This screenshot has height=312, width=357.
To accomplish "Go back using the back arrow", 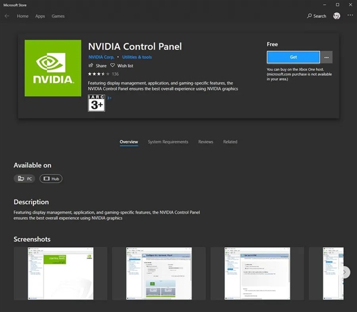I will [7, 16].
